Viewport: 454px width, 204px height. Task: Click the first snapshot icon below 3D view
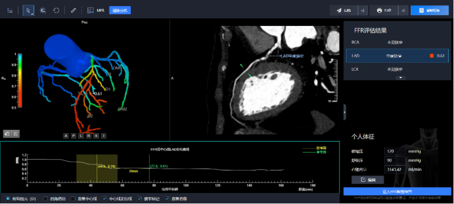pyautogui.click(x=7, y=134)
